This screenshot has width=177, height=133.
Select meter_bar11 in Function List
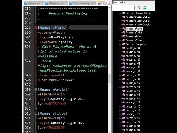click(133, 87)
